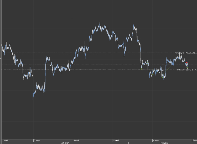
Task: Click white triangle above week 6 low
Action: pyautogui.click(x=163, y=71)
